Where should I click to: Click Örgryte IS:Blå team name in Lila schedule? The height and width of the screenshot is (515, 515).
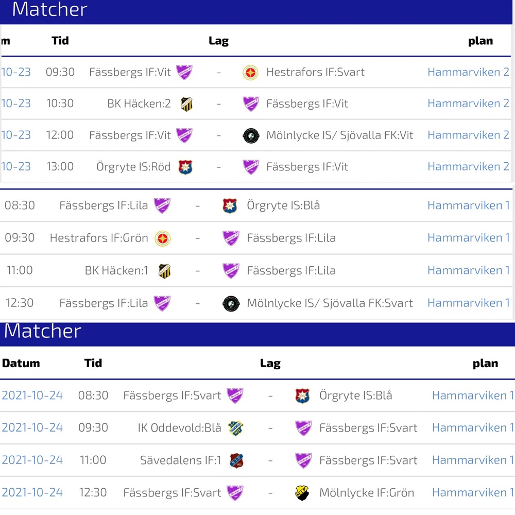283,205
